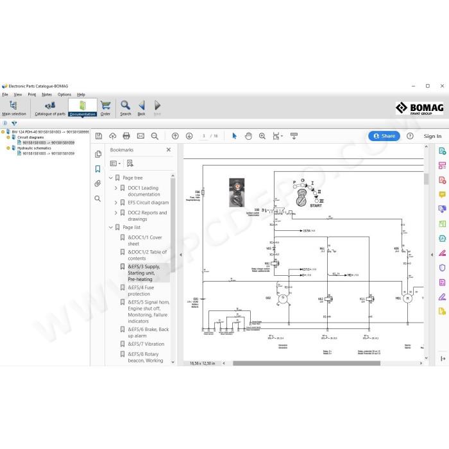
Task: Click the Fill & Sign pen icon
Action: [442, 297]
